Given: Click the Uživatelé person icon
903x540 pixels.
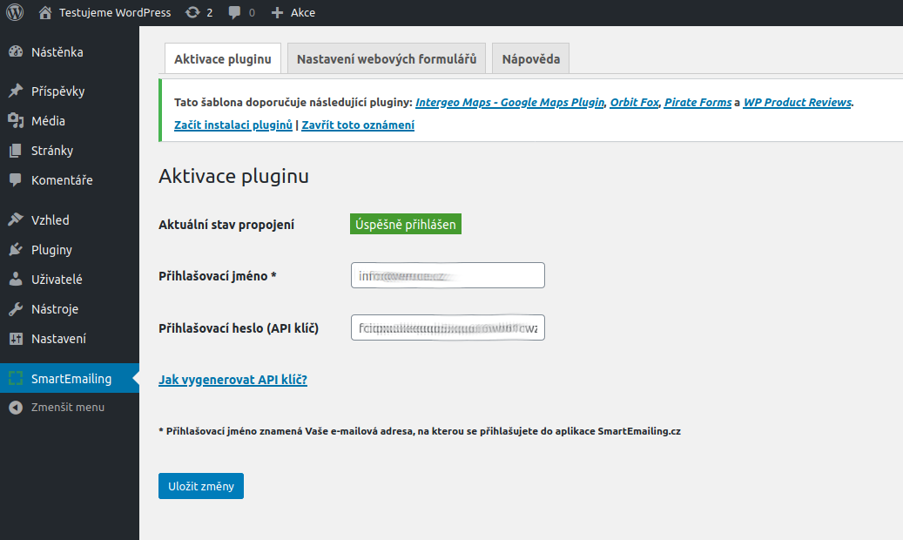Looking at the screenshot, I should point(16,279).
